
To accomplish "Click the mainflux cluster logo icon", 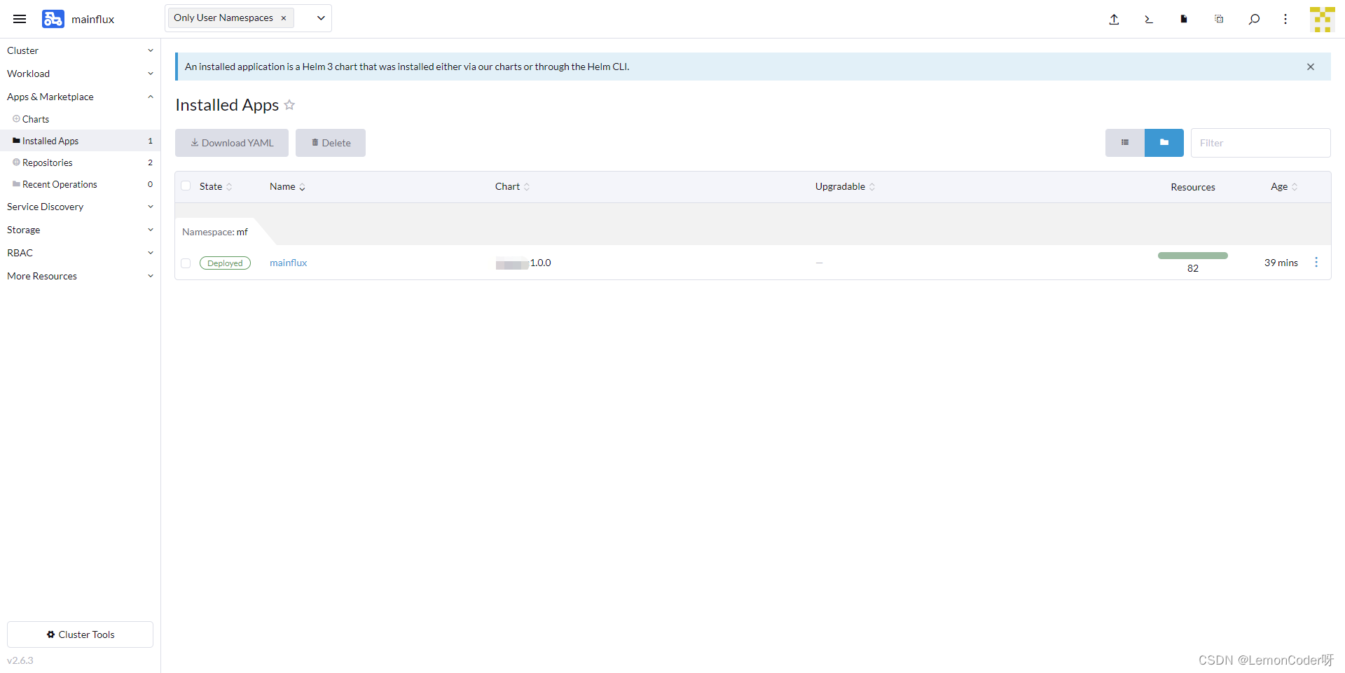I will point(53,19).
